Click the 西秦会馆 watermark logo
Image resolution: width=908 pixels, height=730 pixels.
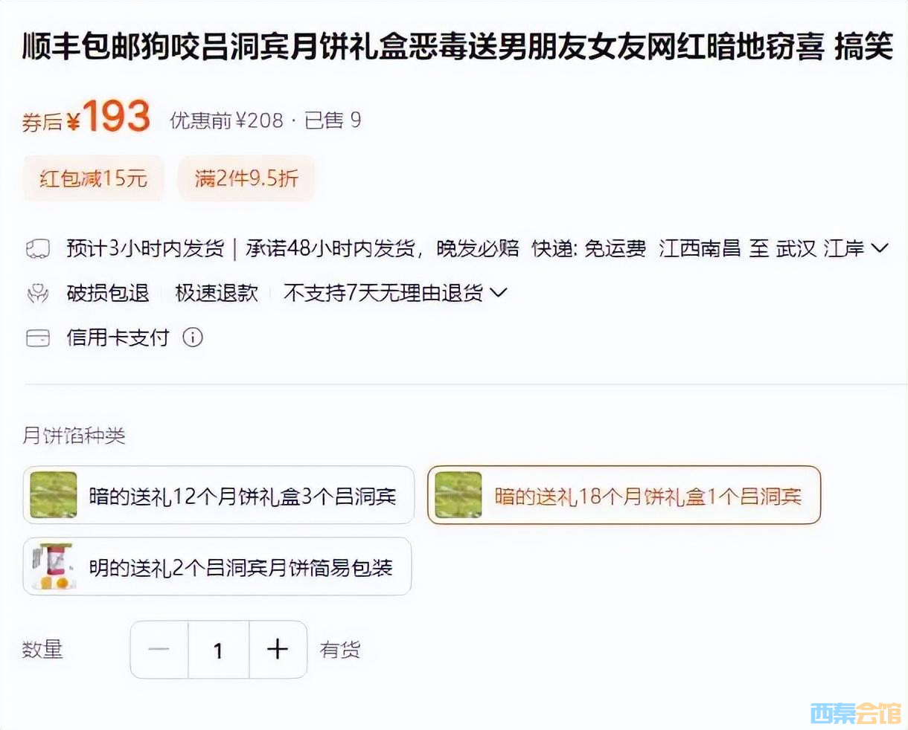(855, 714)
